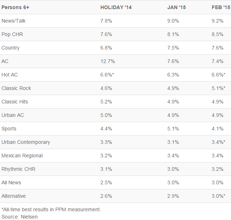Image resolution: width=231 pixels, height=220 pixels.
Task: Click the News/Talk format row label
Action: pyautogui.click(x=13, y=21)
